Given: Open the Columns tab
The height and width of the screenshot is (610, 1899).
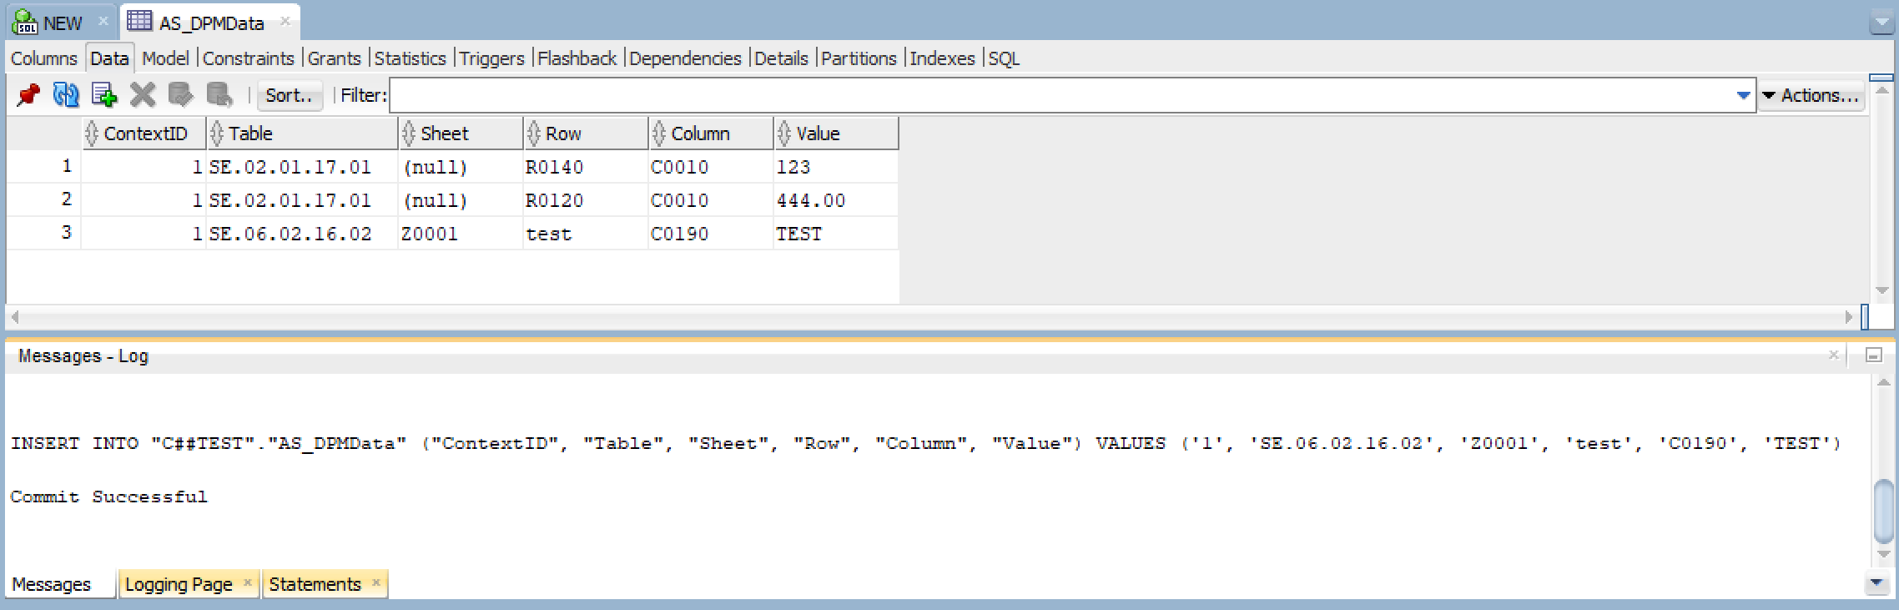Looking at the screenshot, I should coord(43,58).
